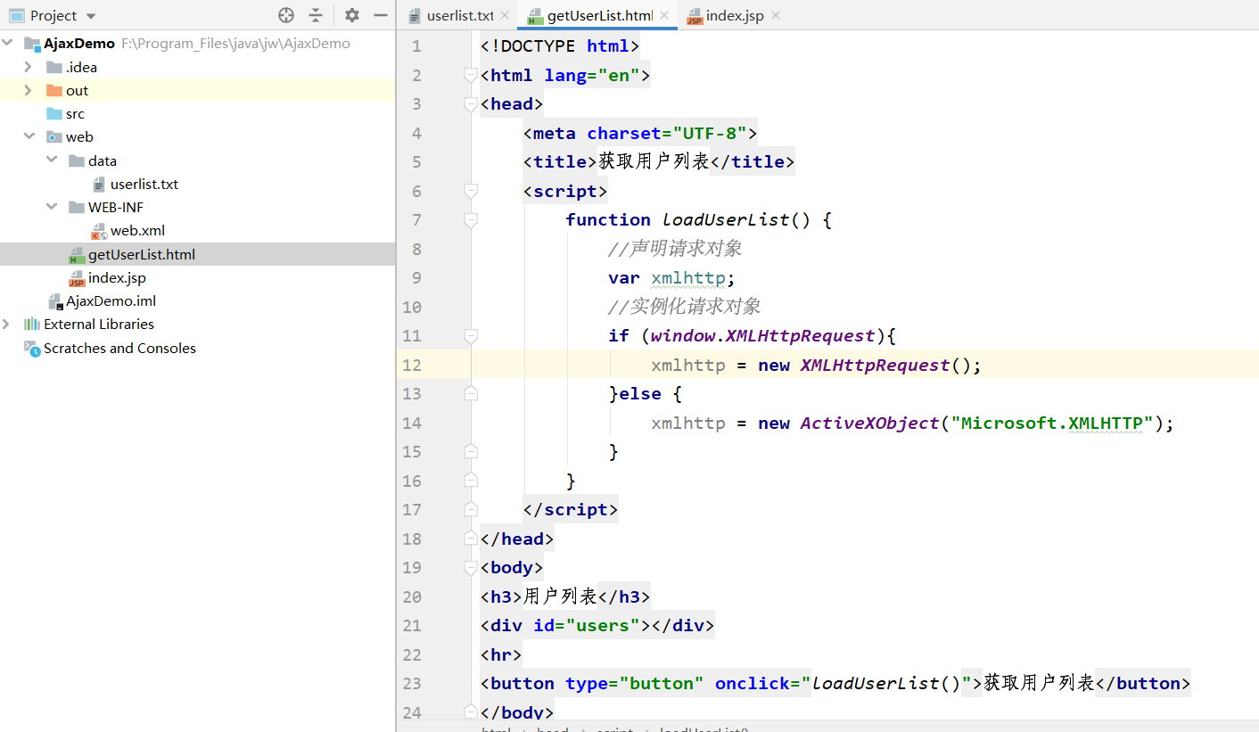The height and width of the screenshot is (732, 1259).
Task: Click window.XMLHttpRequest condition on line 11
Action: (x=762, y=336)
